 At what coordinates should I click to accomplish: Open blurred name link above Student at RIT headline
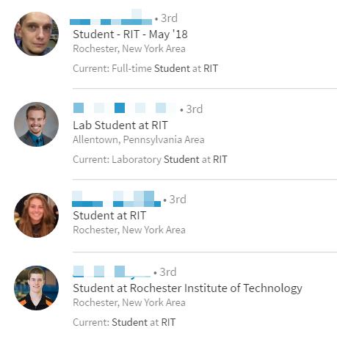(x=116, y=199)
